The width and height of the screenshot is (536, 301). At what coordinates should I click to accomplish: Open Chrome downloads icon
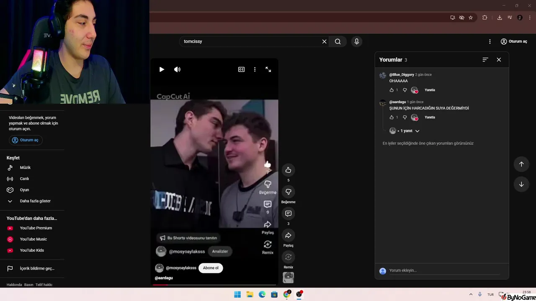click(500, 18)
